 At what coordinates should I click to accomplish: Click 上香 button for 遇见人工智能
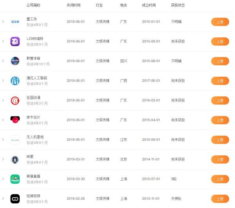[220, 81]
